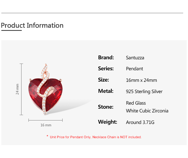
Task: Click the Santuzza brand name
Action: [x=135, y=58]
